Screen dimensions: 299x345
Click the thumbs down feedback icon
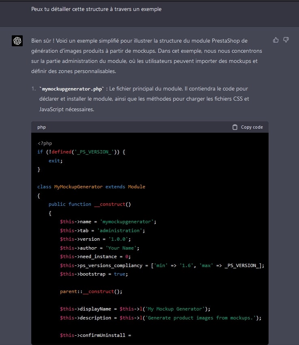coord(286,40)
